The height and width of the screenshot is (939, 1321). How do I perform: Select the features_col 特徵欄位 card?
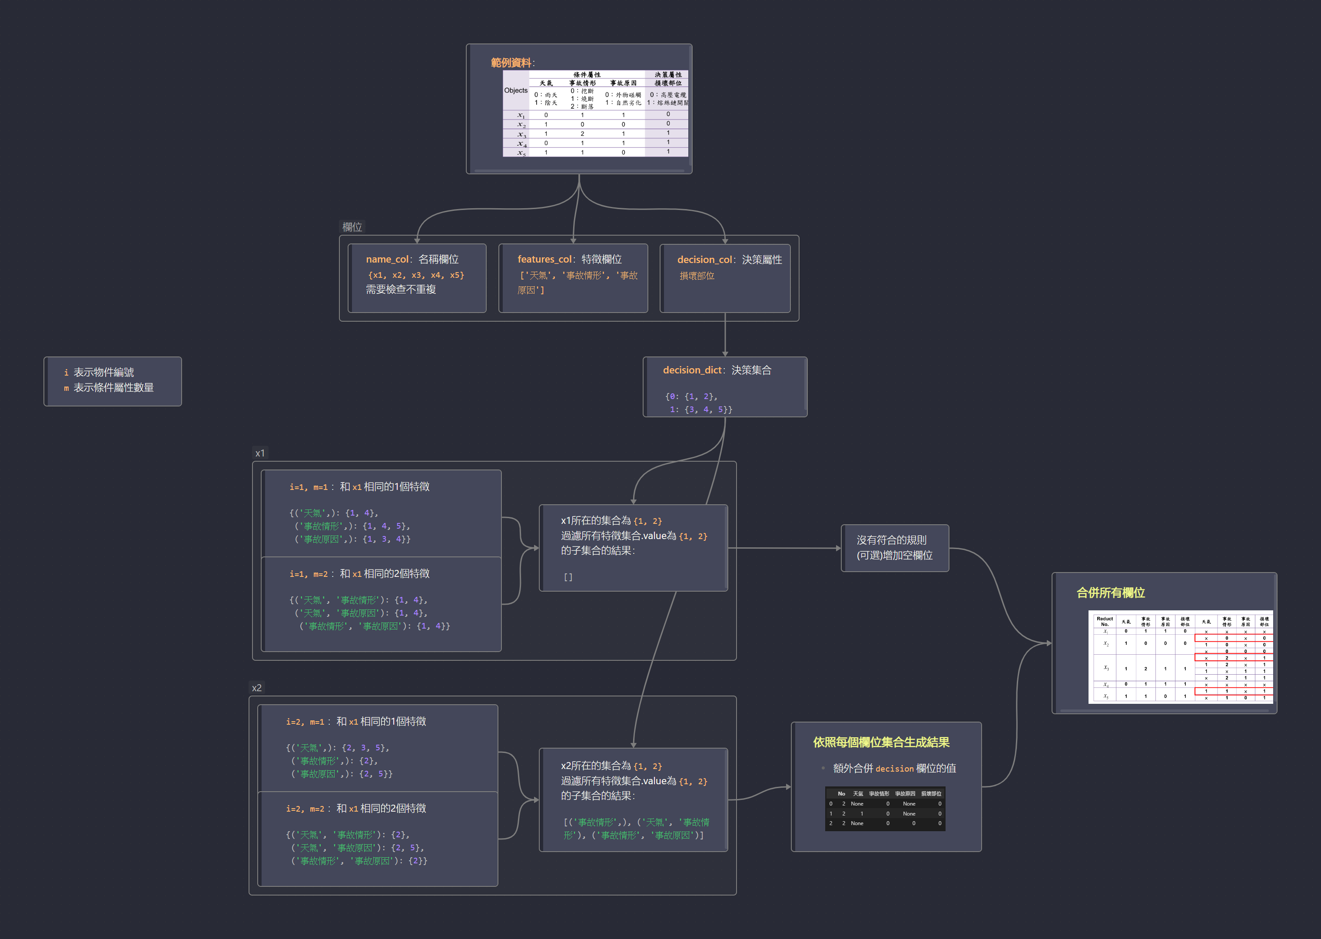click(573, 278)
